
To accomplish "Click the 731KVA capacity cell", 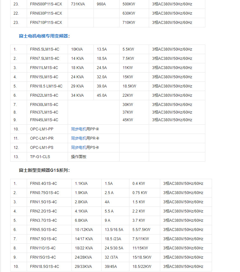I will point(81,4).
